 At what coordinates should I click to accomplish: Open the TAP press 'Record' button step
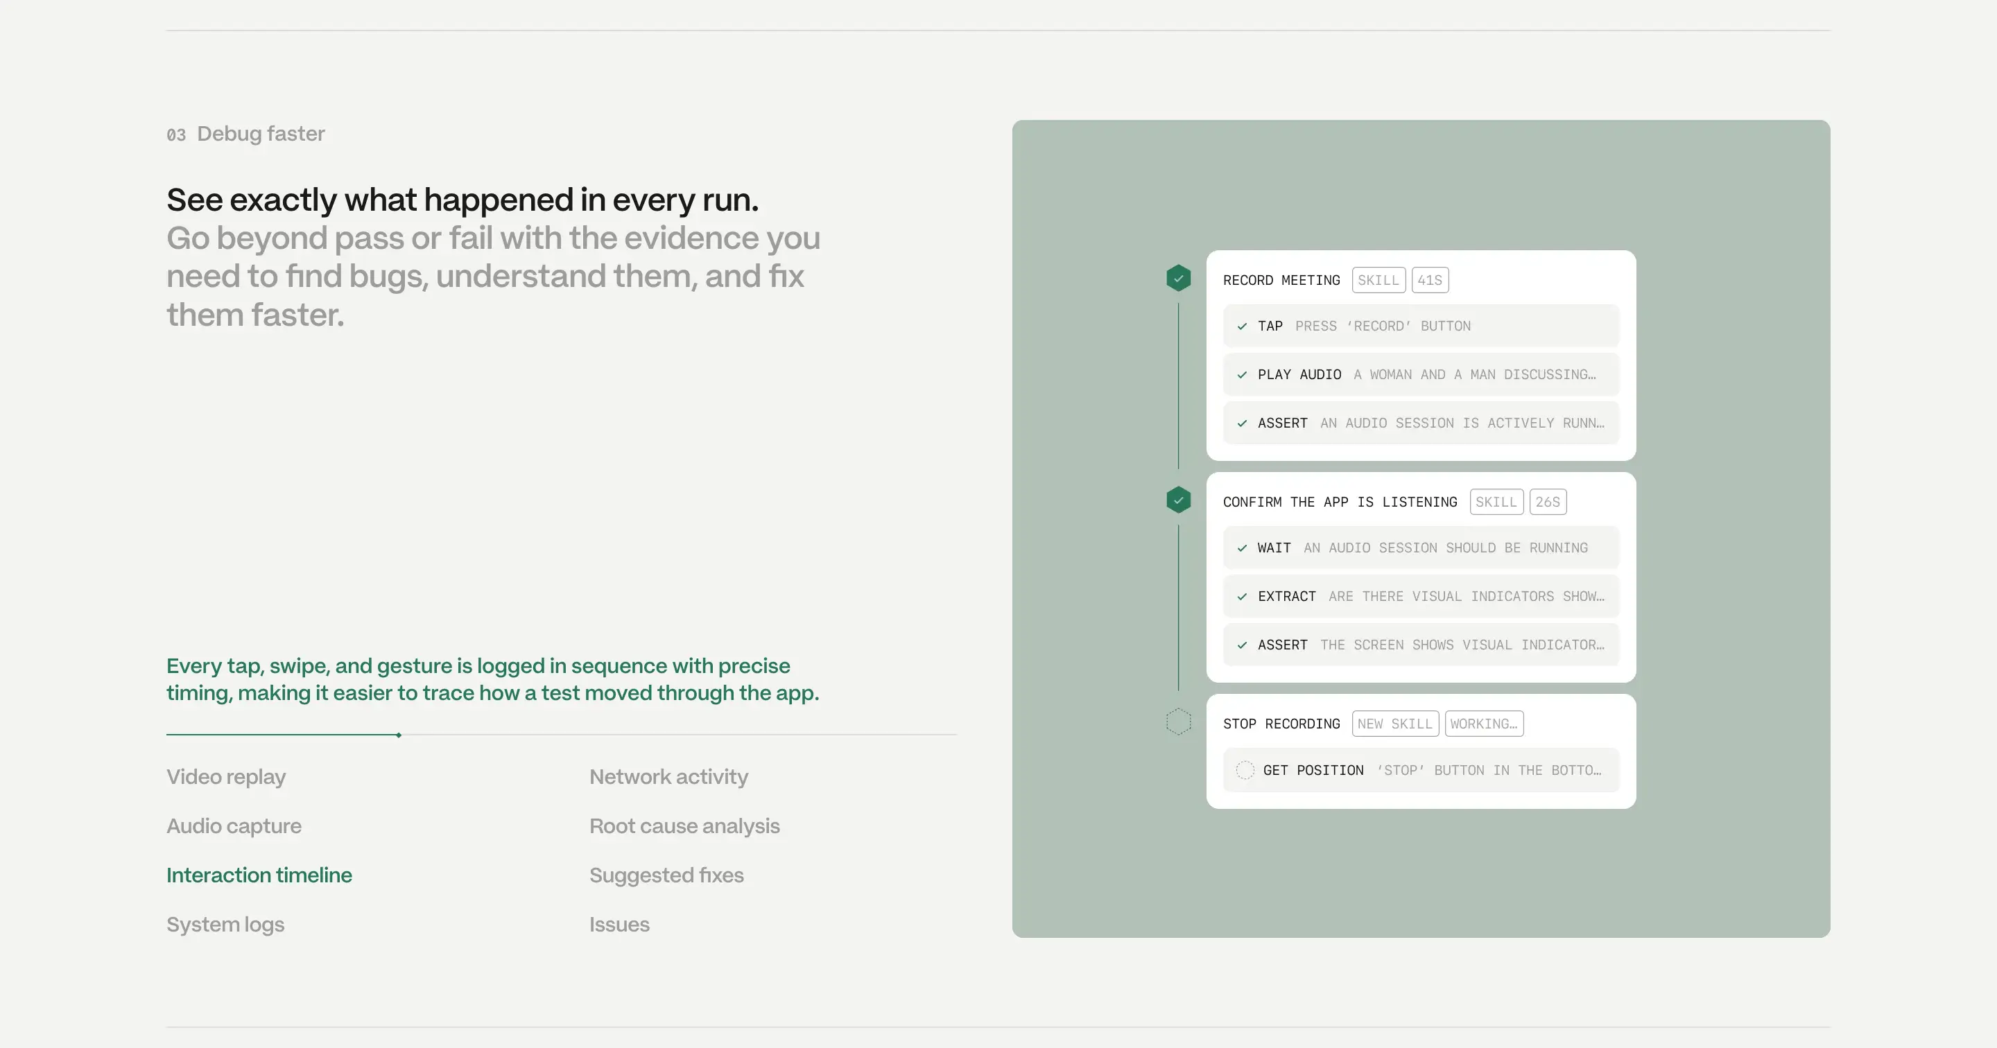(1420, 326)
